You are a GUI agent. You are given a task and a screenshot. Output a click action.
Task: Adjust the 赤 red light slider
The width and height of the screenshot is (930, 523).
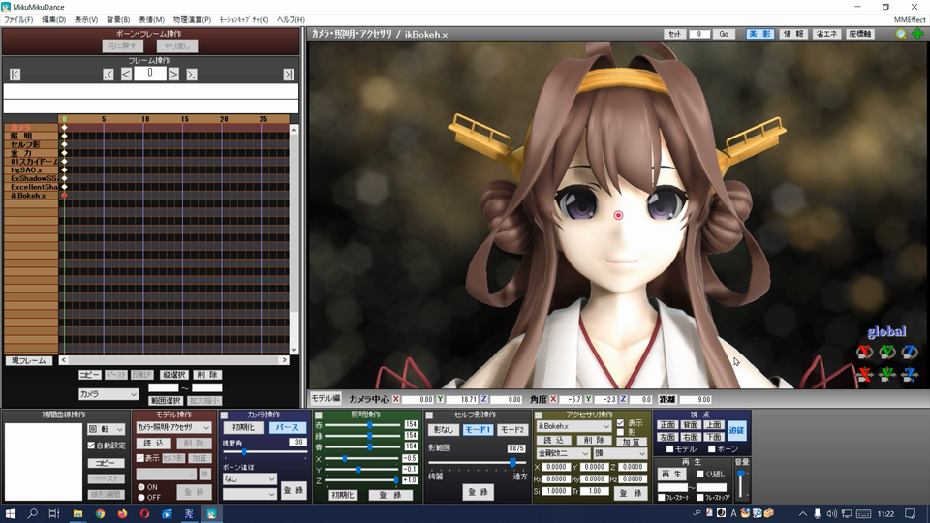tap(361, 424)
